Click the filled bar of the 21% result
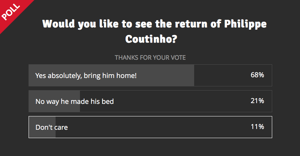300x156 pixels. point(54,101)
